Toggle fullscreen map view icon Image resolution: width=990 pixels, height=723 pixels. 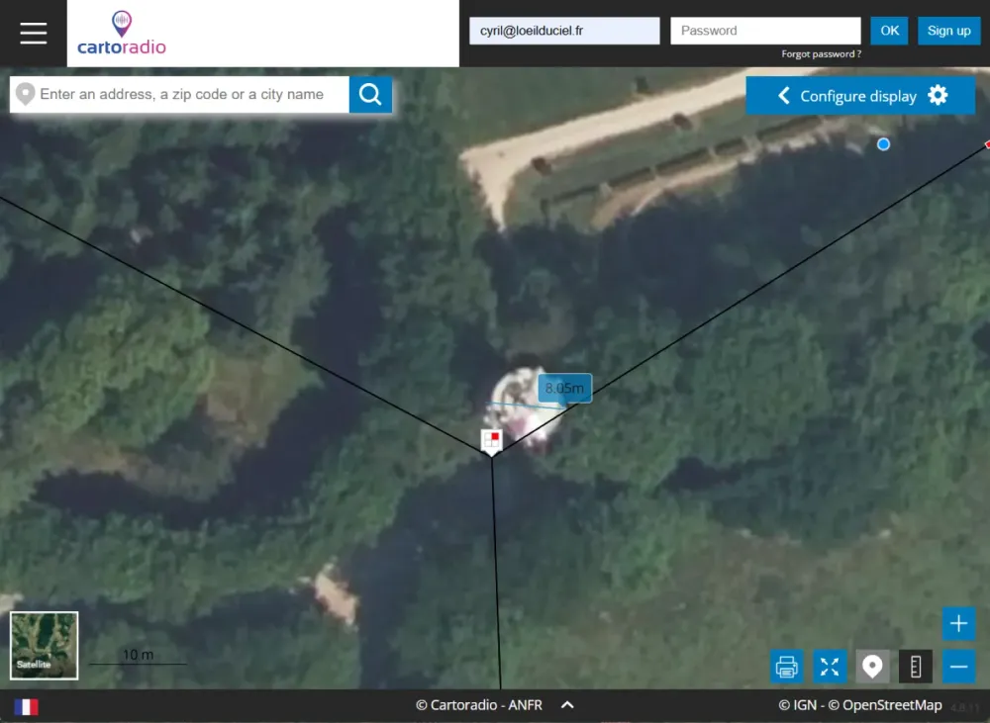[x=830, y=667]
